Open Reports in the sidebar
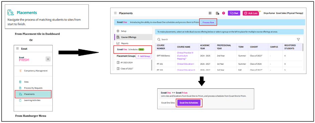315x123 pixels. click(125, 43)
